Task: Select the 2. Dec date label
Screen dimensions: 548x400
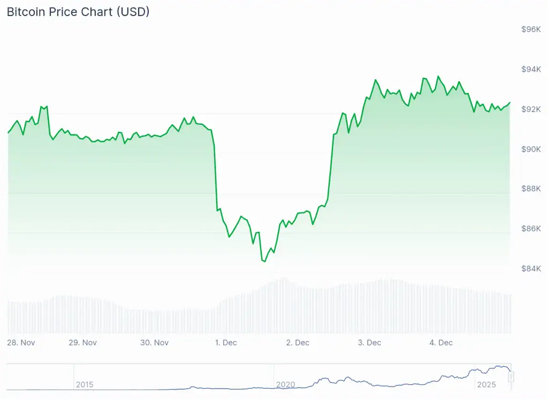Action: 298,343
